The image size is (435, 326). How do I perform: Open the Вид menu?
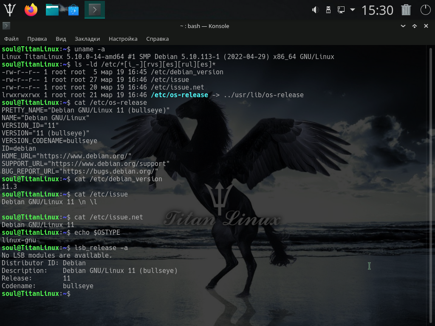pyautogui.click(x=61, y=39)
